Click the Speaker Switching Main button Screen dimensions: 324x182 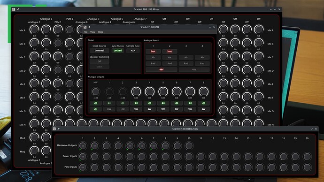[100, 67]
